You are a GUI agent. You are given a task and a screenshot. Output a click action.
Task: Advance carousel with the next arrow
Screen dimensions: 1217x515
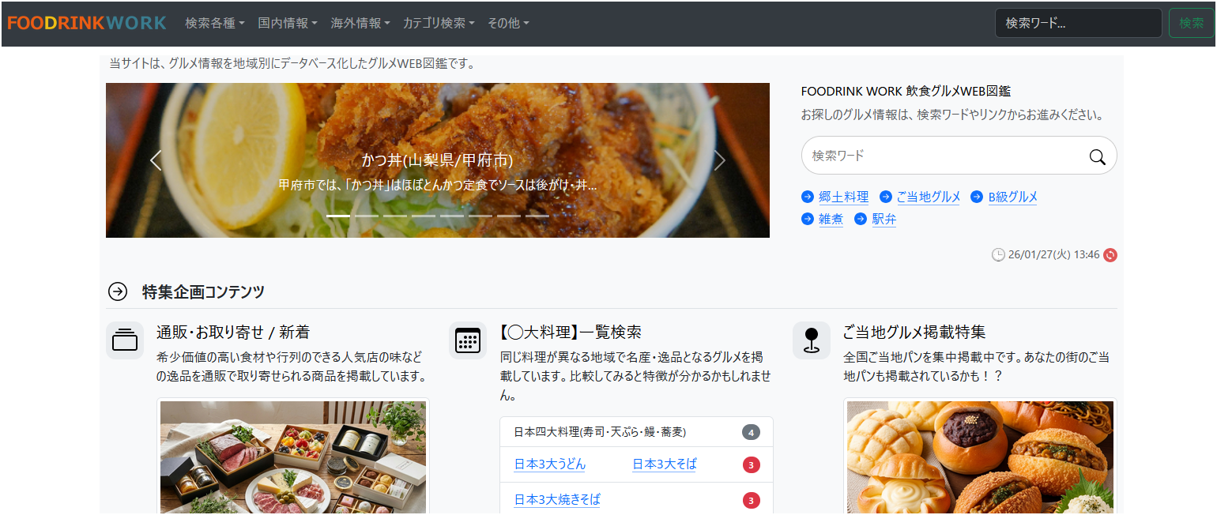(x=719, y=160)
